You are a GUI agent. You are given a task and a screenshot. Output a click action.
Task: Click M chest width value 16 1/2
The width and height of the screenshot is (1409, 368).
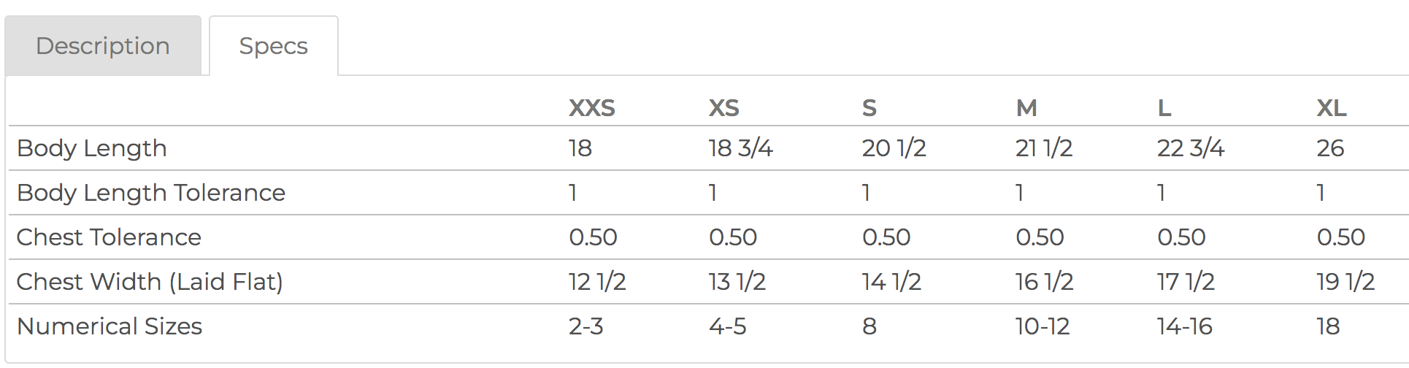(x=1044, y=282)
